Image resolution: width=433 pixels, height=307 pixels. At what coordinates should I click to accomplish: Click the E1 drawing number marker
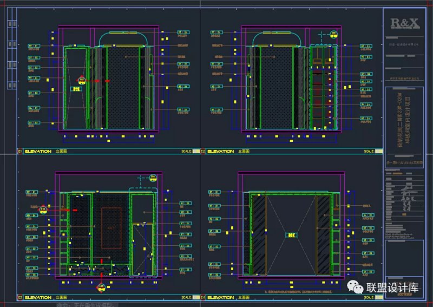click(x=20, y=152)
